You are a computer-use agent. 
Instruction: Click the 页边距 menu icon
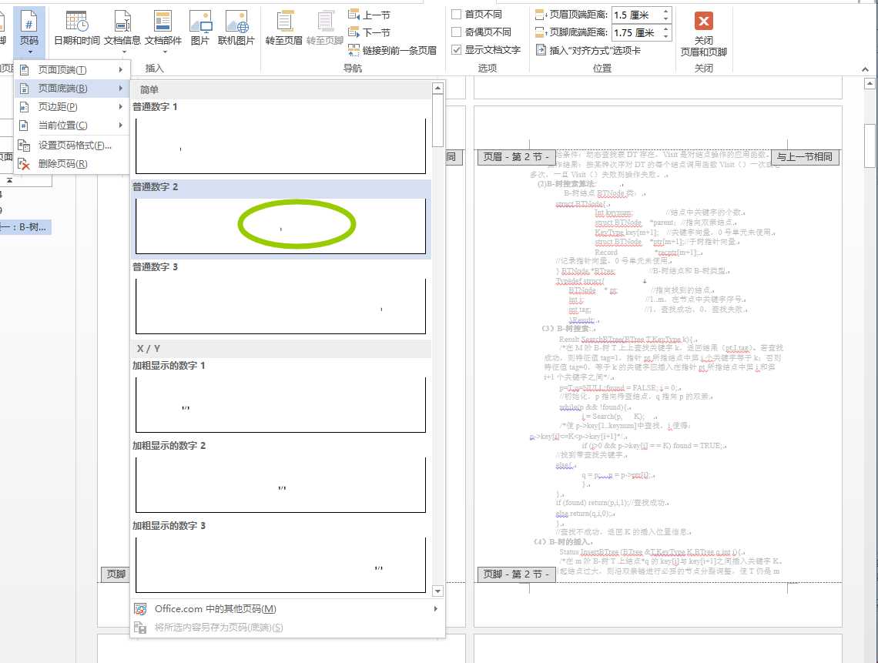tap(24, 107)
